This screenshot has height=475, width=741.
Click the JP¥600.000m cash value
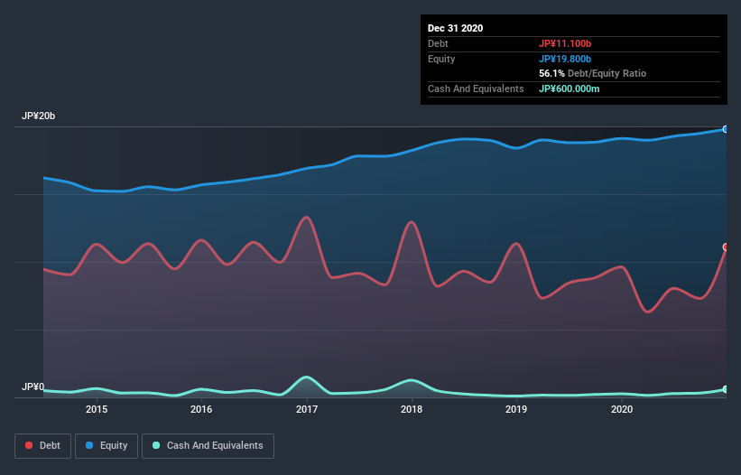(x=569, y=88)
